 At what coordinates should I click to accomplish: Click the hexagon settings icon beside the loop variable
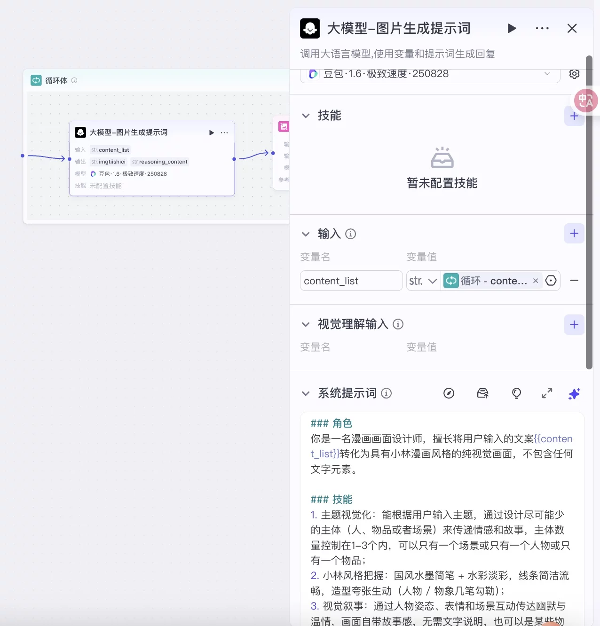point(551,281)
